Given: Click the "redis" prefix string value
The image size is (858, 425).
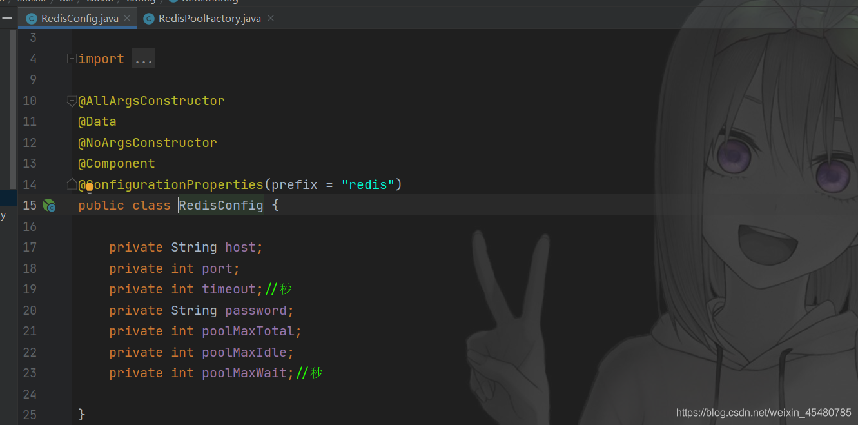Looking at the screenshot, I should (x=368, y=184).
